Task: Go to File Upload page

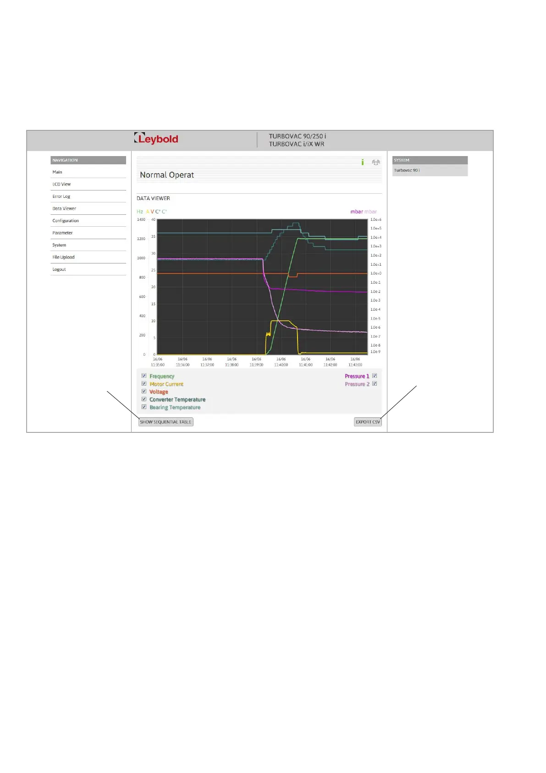Action: point(88,257)
